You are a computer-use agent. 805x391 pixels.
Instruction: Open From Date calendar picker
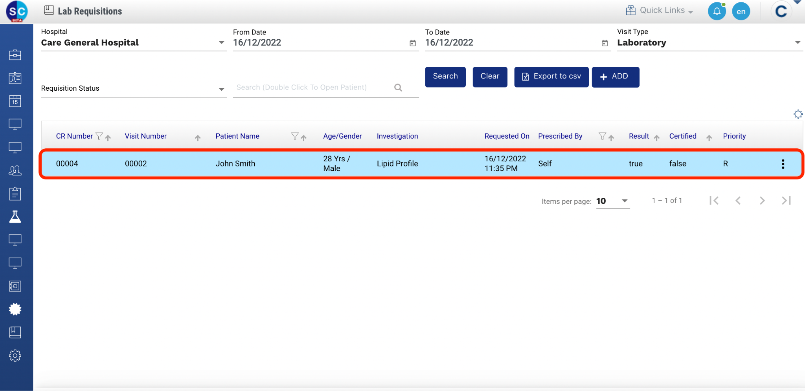(412, 43)
